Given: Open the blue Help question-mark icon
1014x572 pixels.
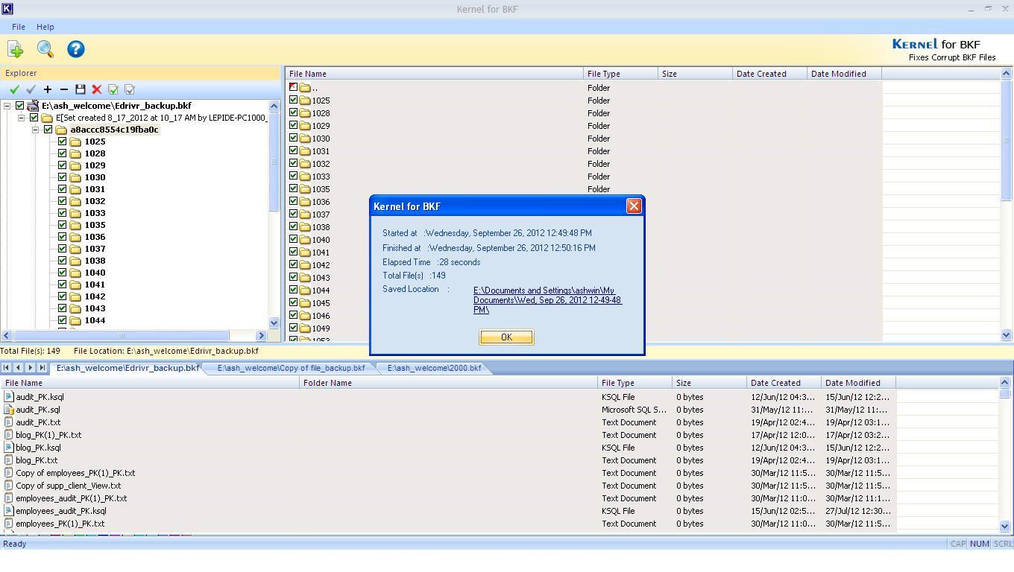Looking at the screenshot, I should coord(75,49).
